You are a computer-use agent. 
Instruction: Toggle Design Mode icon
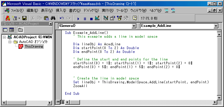pyautogui.click(x=97, y=18)
